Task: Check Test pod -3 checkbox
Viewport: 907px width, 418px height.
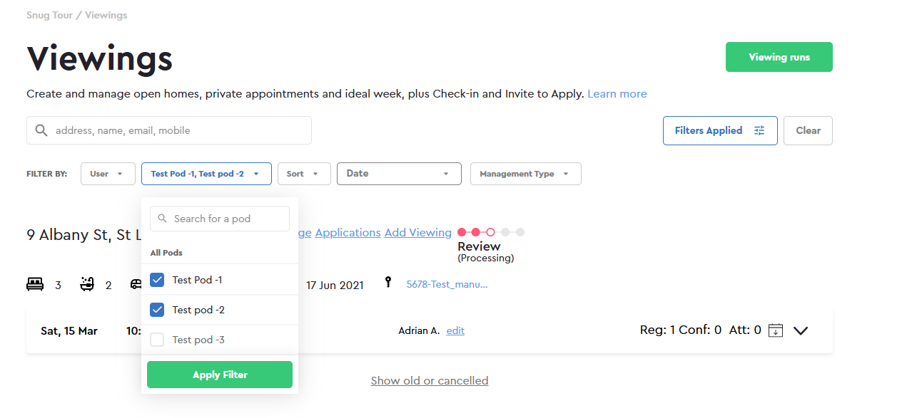Action: tap(157, 340)
